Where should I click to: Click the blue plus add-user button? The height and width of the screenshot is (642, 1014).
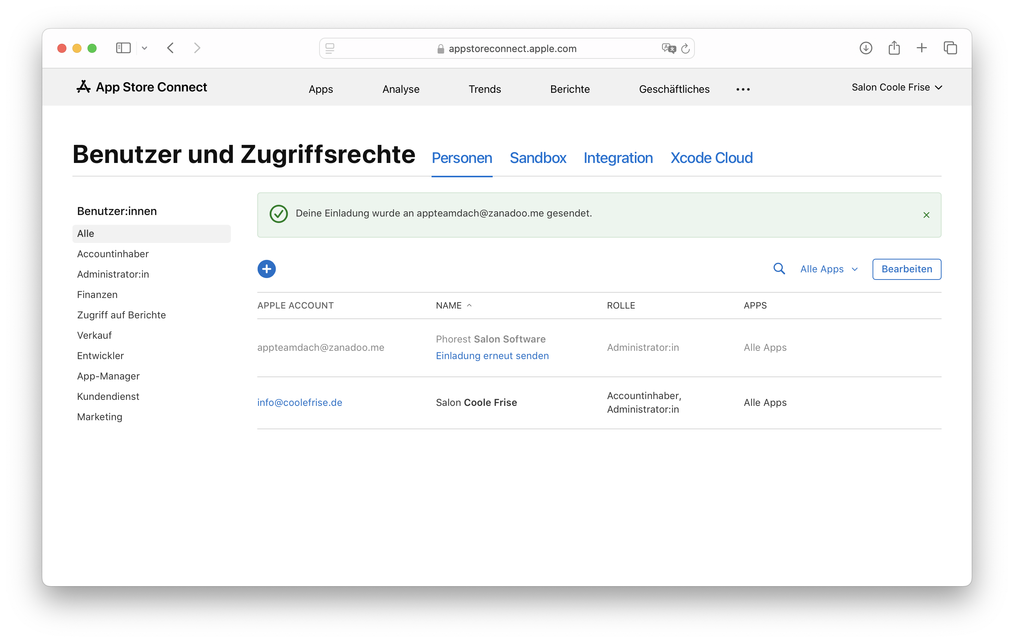coord(267,269)
